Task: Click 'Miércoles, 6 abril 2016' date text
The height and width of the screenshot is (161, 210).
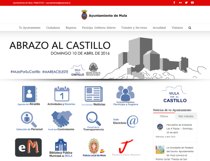Action: [x=165, y=137]
